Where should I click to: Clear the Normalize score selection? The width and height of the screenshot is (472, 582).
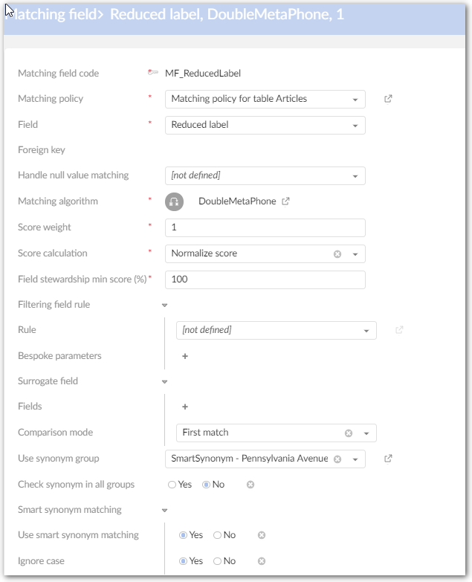pyautogui.click(x=337, y=253)
